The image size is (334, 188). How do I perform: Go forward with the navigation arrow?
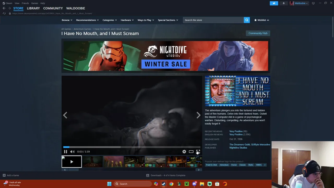9,8
